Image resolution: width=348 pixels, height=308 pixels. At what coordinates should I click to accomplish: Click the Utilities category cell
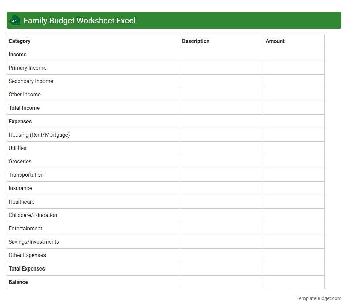(17, 148)
